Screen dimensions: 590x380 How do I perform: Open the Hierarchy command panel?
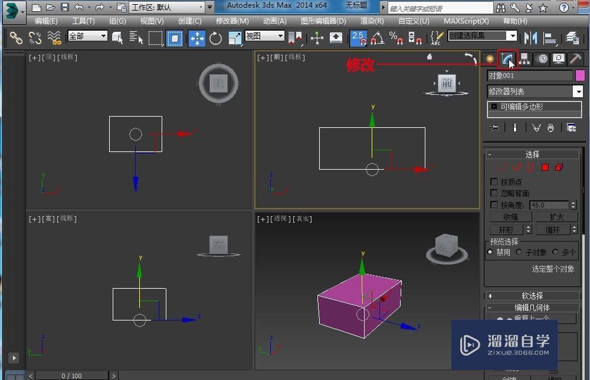(525, 59)
